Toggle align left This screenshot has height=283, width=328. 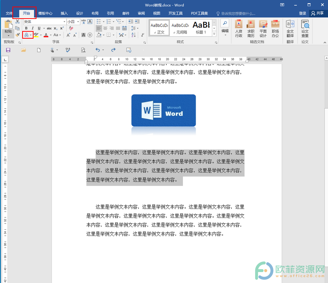(x=99, y=28)
